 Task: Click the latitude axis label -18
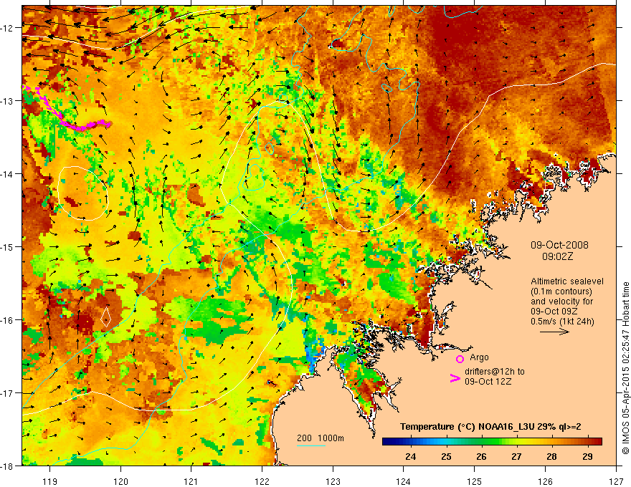coord(8,466)
